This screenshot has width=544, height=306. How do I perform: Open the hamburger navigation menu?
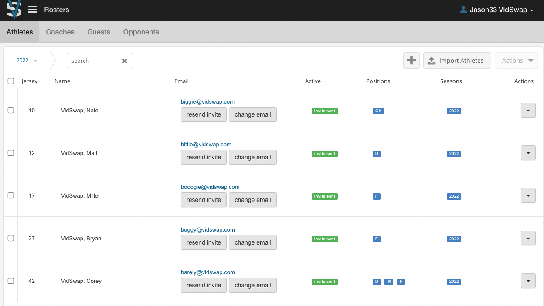(x=33, y=10)
